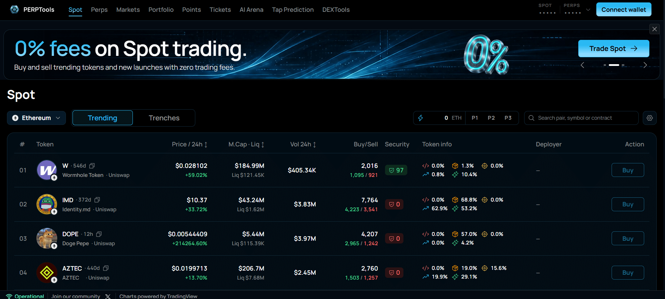Click the IMD security score badge
The image size is (665, 299).
pos(394,204)
